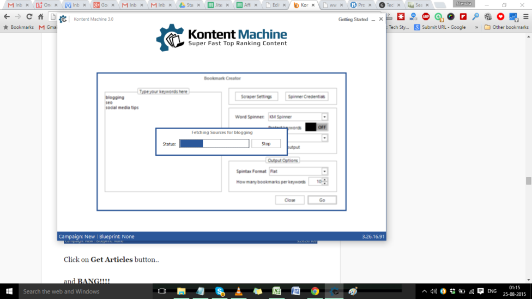
Task: Open VLC media player from the taskbar
Action: 239,291
